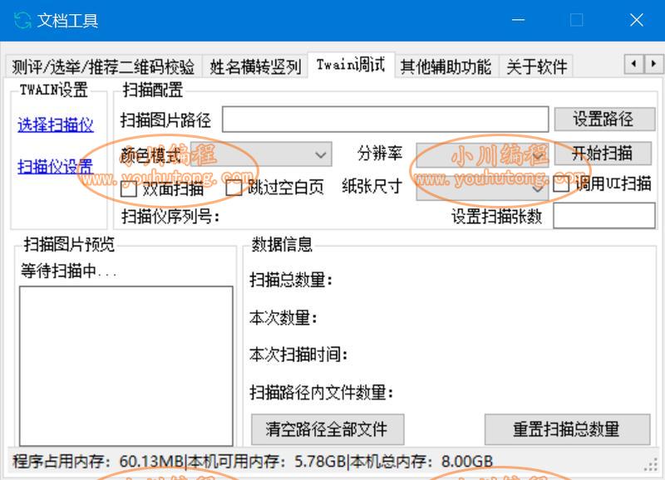Image resolution: width=665 pixels, height=480 pixels.
Task: Click the 重置扫描总数量 button
Action: (x=567, y=429)
